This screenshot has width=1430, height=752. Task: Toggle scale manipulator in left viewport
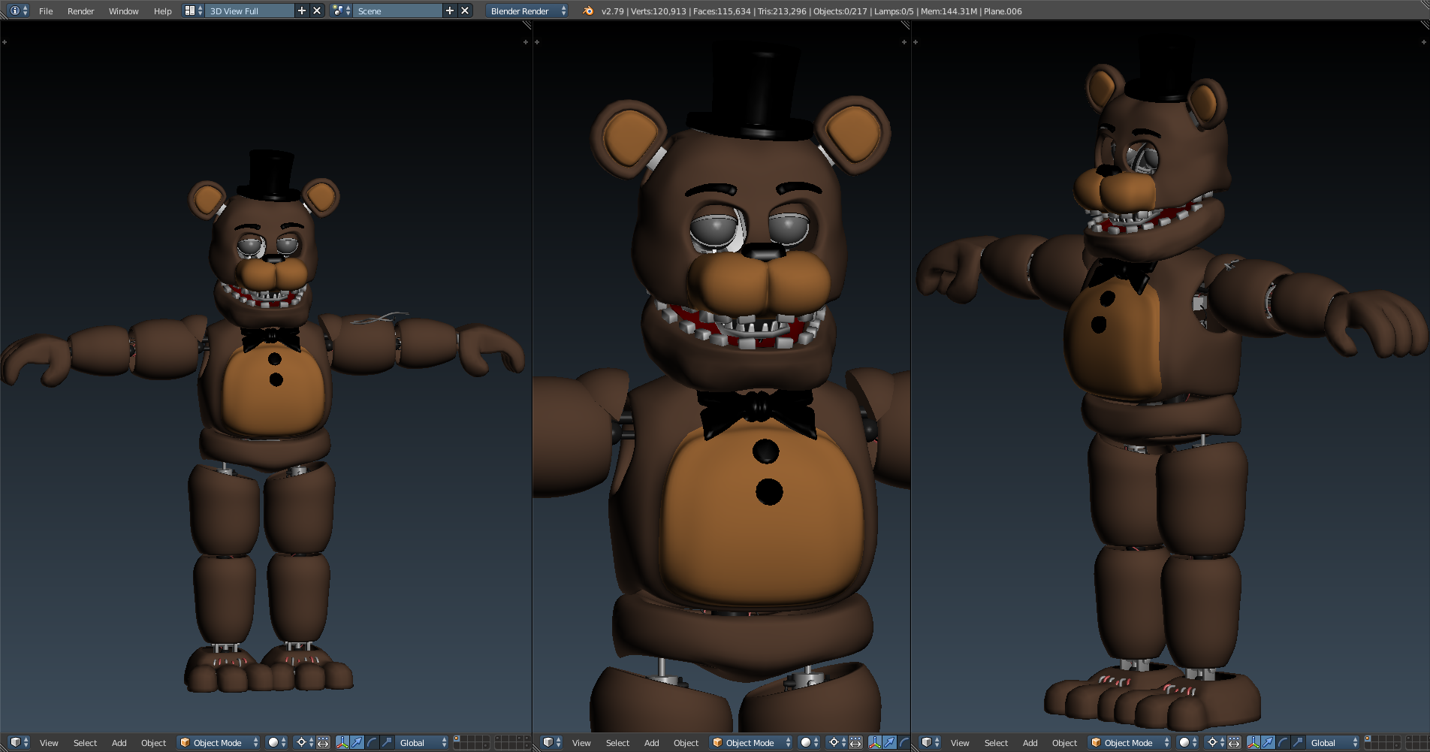(387, 742)
